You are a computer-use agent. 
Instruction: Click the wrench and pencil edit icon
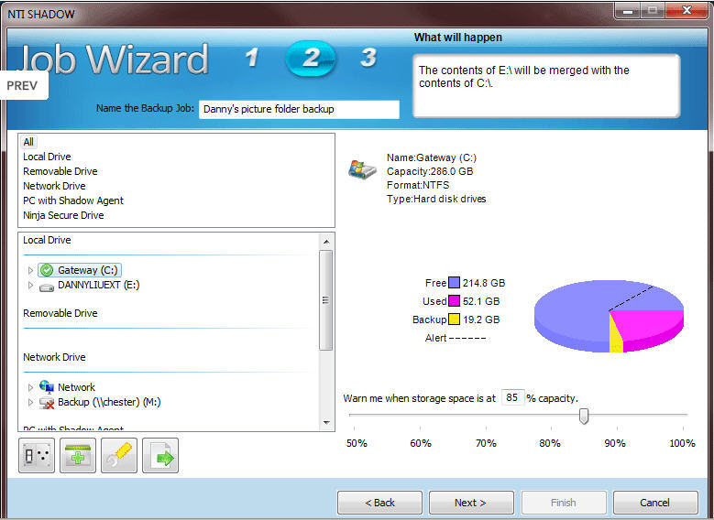click(x=119, y=455)
